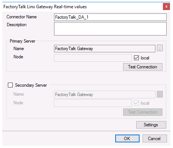The height and width of the screenshot is (148, 173).
Task: Click the Primary Server Name field
Action: [105, 49]
